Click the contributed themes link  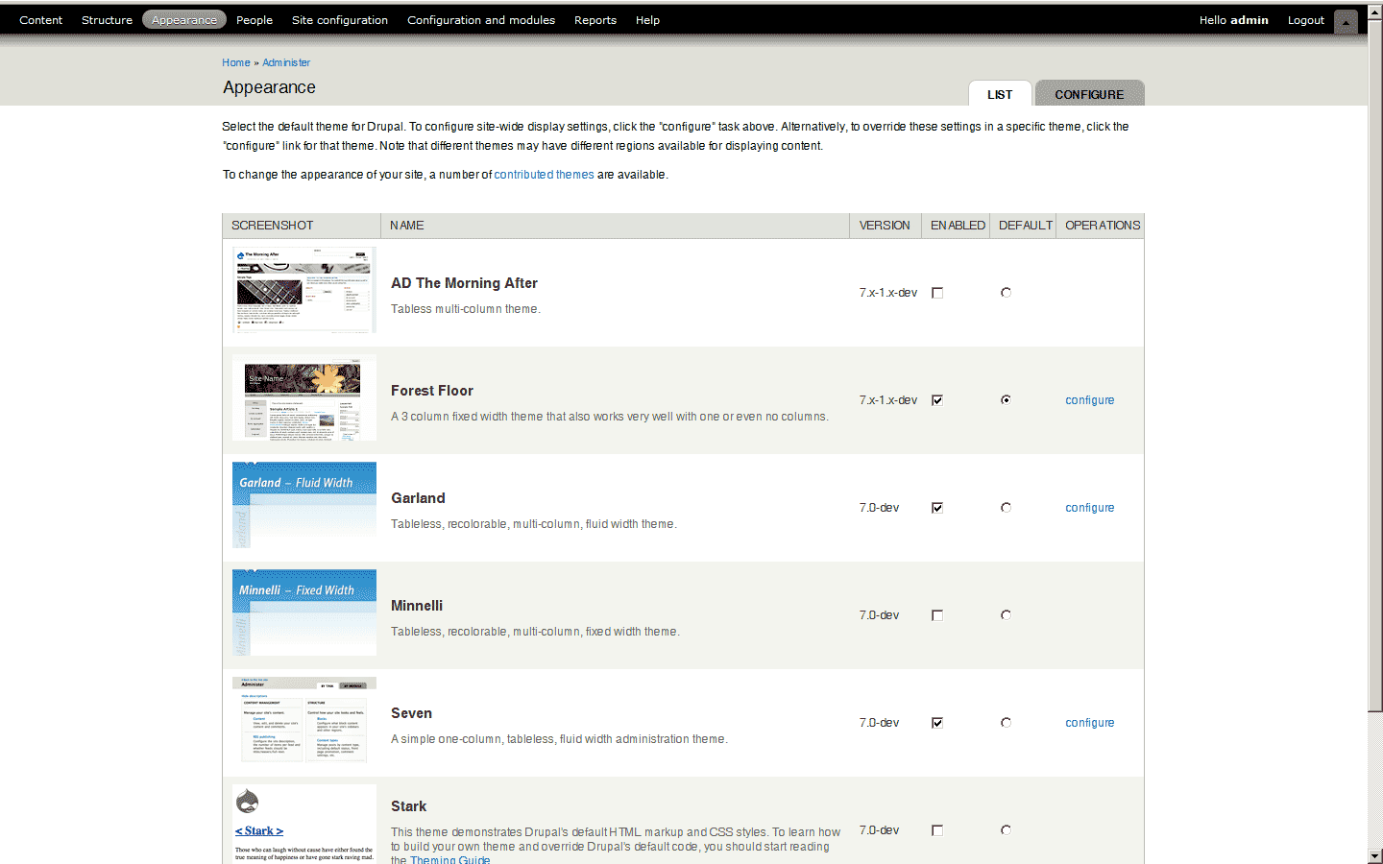(544, 175)
